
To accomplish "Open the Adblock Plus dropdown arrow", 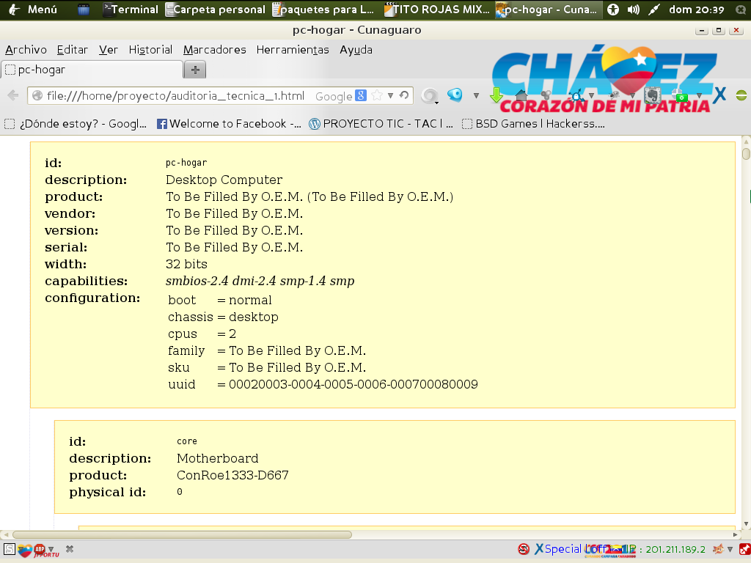I will click(51, 549).
